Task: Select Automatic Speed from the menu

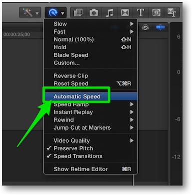Action: pos(91,97)
